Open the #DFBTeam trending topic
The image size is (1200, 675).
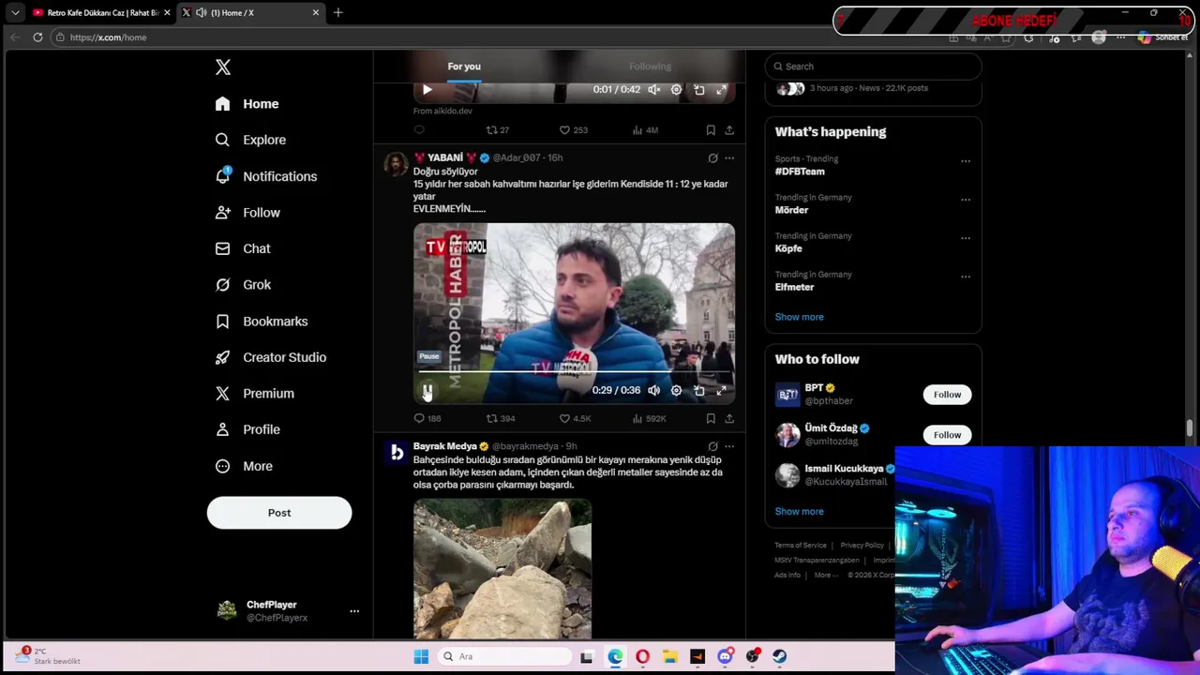click(x=800, y=172)
